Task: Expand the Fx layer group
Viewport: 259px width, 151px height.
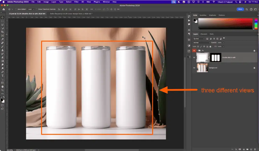Action: [x=197, y=50]
